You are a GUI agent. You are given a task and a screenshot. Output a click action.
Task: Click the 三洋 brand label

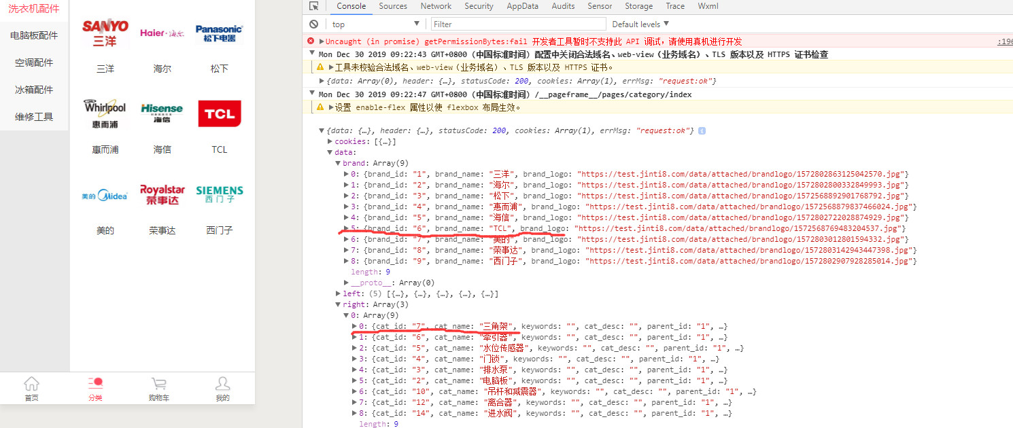[x=105, y=69]
